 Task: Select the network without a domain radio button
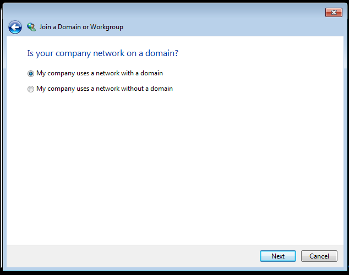(31, 89)
